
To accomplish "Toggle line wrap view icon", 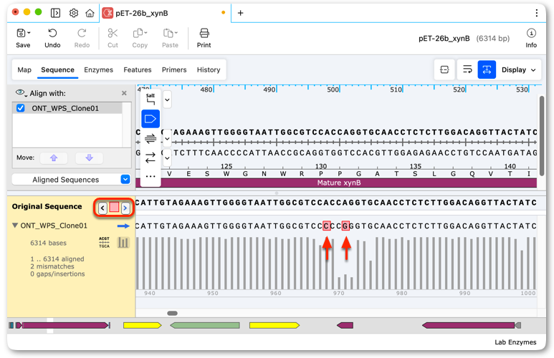I will coord(467,69).
